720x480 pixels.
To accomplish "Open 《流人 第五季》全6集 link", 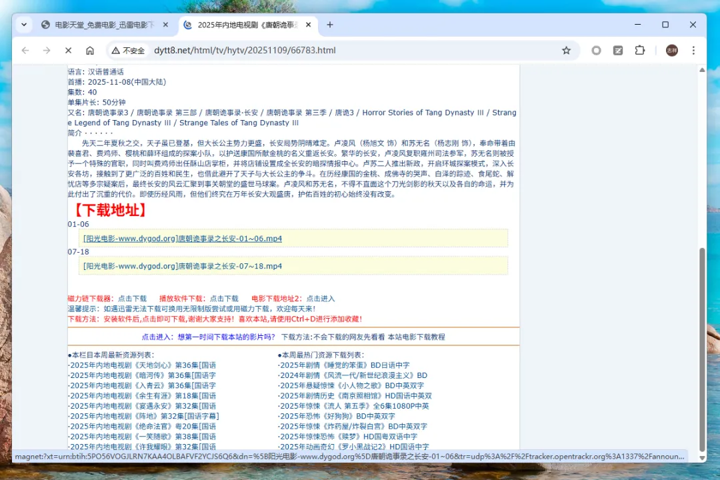I will 355,406.
